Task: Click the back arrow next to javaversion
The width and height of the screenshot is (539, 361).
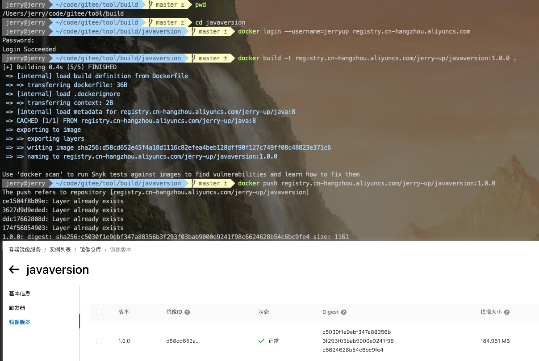Action: pyautogui.click(x=14, y=269)
